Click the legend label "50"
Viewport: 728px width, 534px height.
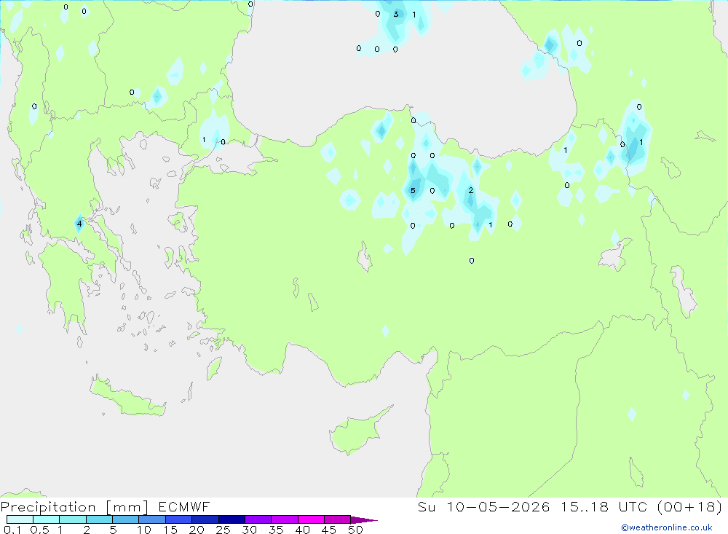(355, 530)
